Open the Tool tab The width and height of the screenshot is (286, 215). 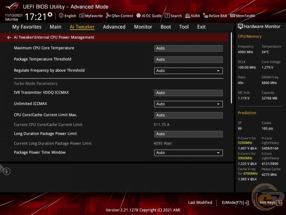184,27
